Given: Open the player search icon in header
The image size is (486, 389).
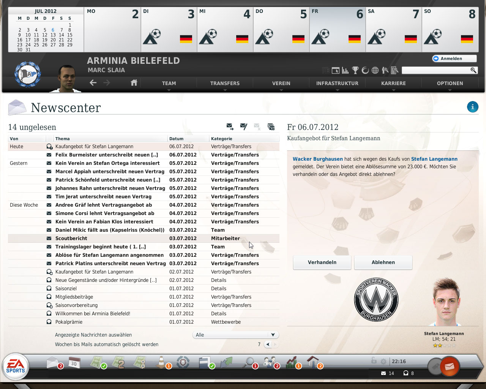Looking at the screenshot, I should 385,70.
